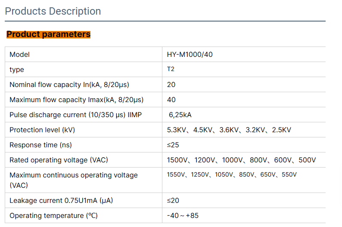Image resolution: width=342 pixels, height=227 pixels.
Task: Click maximum flow value 40
Action: click(171, 100)
